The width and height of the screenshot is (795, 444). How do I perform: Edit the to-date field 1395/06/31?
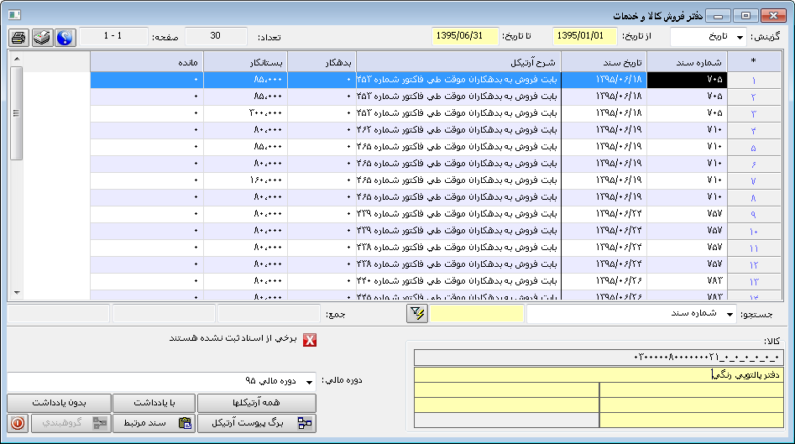tap(465, 36)
